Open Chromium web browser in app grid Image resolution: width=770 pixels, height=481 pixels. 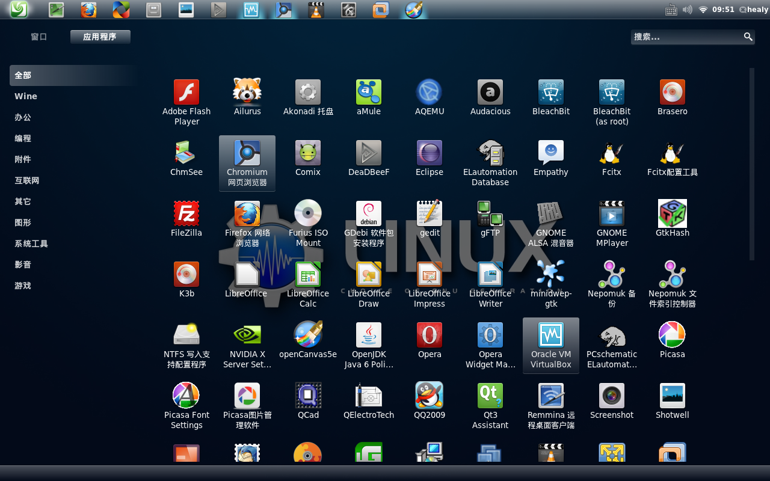pyautogui.click(x=247, y=163)
